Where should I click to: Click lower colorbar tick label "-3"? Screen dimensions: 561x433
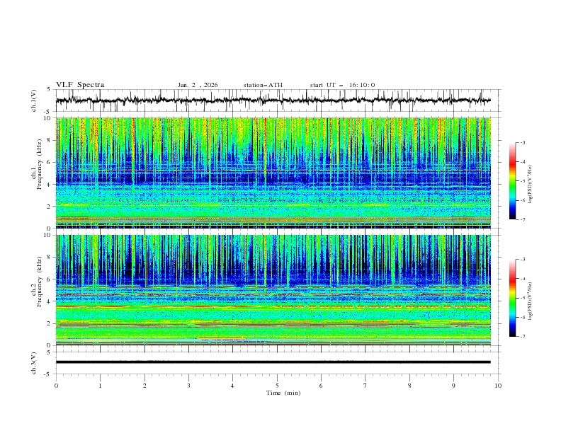(522, 260)
